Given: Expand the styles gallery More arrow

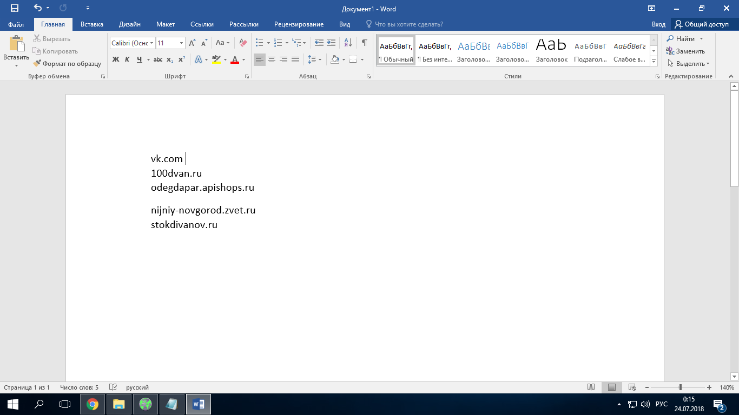Looking at the screenshot, I should (x=654, y=62).
